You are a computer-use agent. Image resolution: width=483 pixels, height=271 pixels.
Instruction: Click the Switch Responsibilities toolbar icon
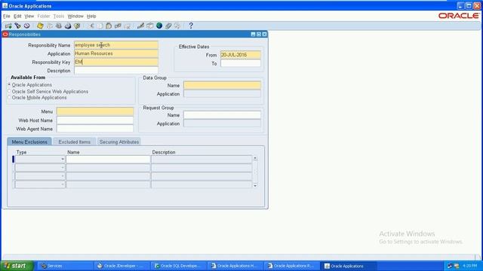tap(59, 26)
